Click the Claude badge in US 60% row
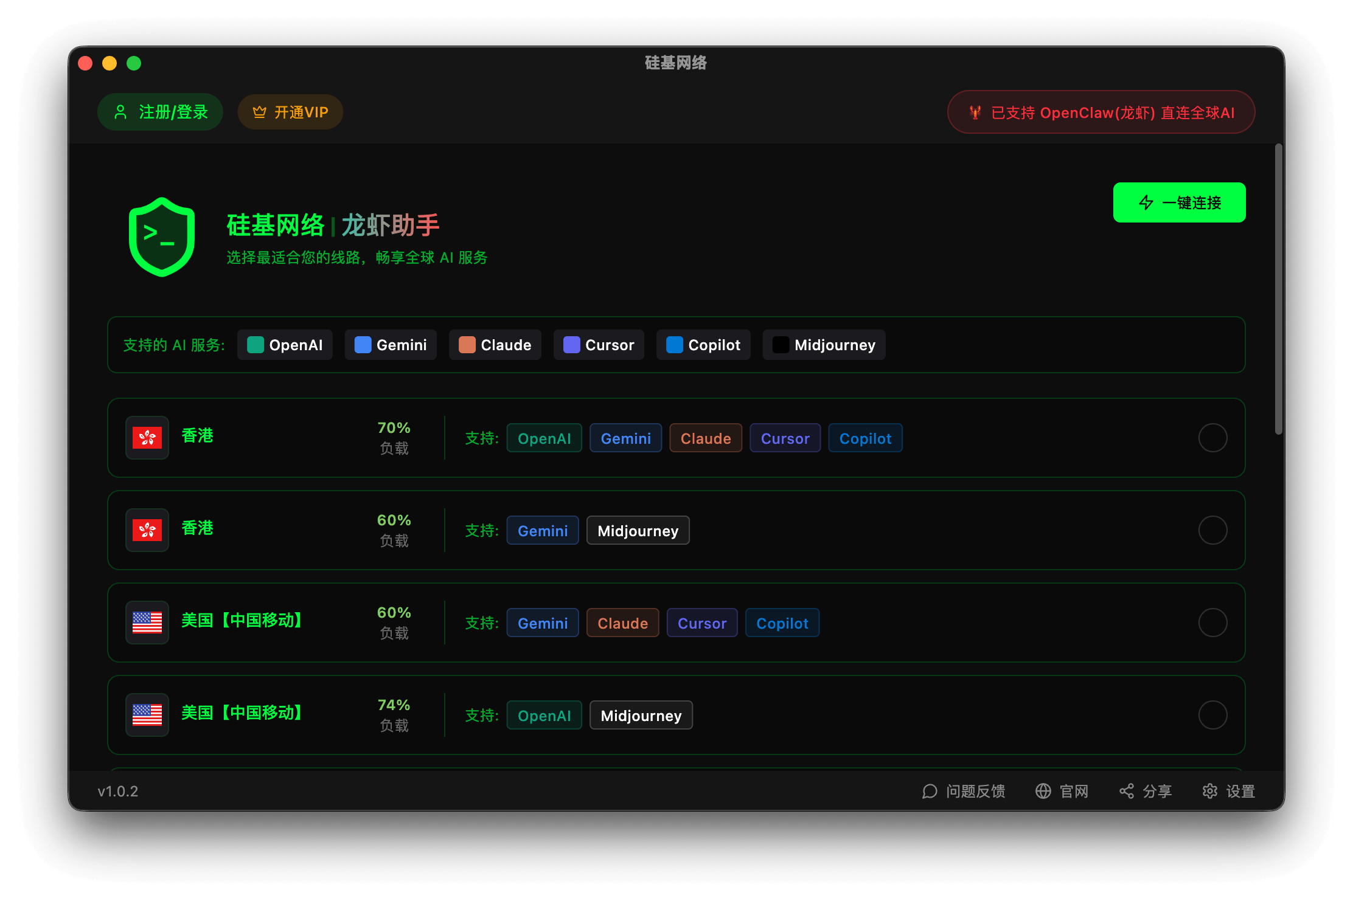Viewport: 1353px width, 901px height. click(622, 623)
